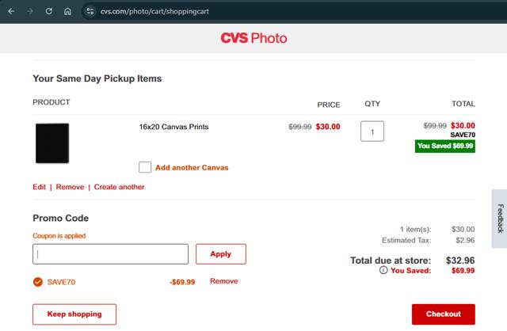Click the browser forward arrow
Screen dimensions: 507x331
click(30, 12)
